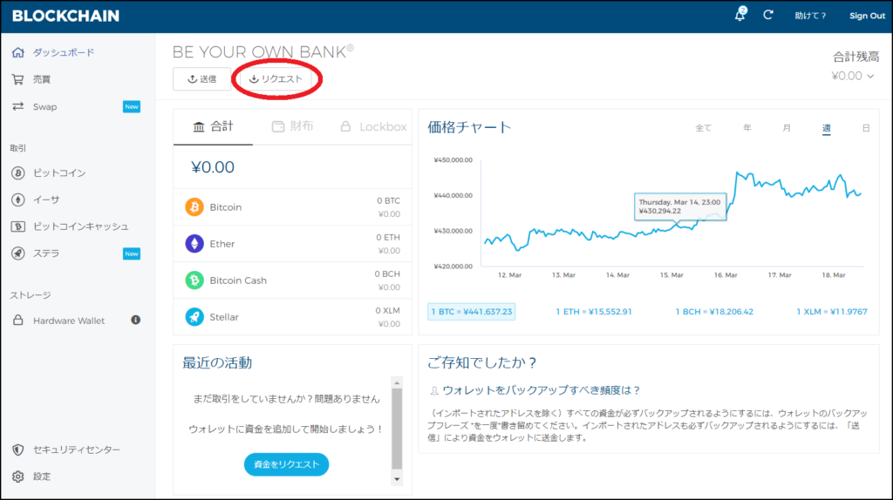893x500 pixels.
Task: Open セキュリティセンター in sidebar
Action: point(78,450)
